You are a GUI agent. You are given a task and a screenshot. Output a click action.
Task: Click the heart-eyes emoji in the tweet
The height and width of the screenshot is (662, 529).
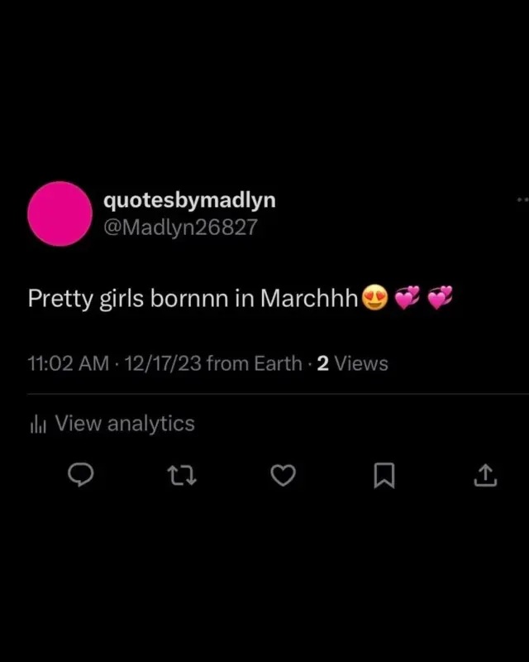pyautogui.click(x=375, y=298)
